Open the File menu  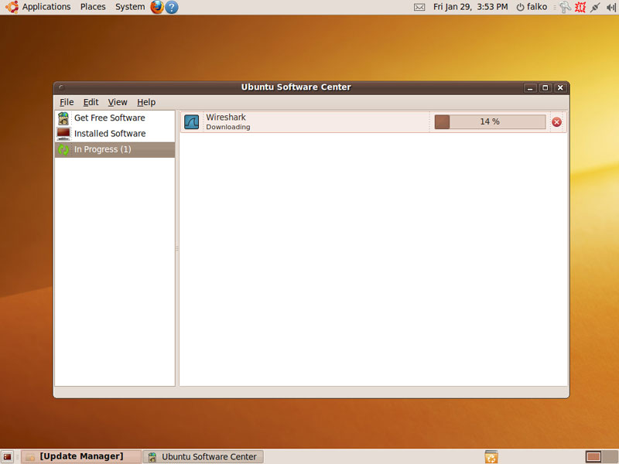67,102
